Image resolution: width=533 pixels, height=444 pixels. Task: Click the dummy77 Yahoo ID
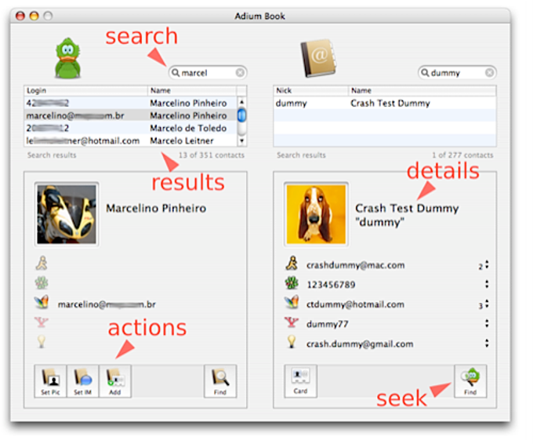pos(328,324)
